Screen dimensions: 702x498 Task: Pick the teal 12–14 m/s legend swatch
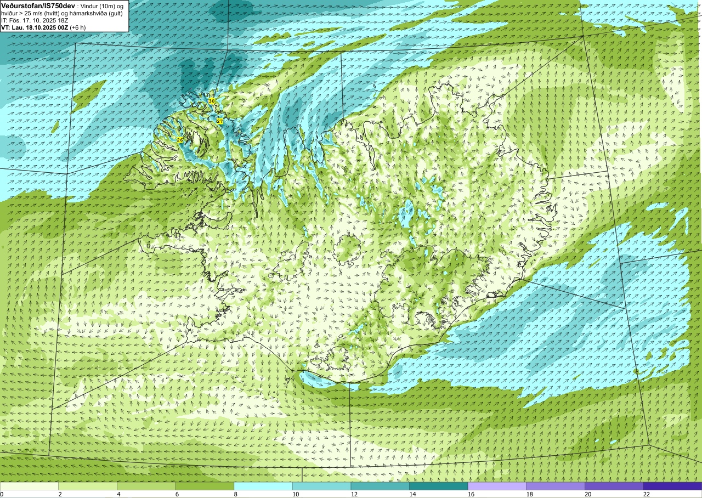point(380,486)
